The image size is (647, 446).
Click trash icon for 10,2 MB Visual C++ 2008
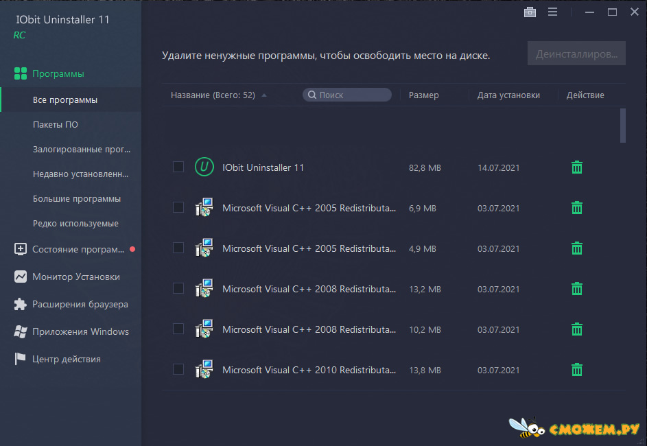pyautogui.click(x=577, y=329)
